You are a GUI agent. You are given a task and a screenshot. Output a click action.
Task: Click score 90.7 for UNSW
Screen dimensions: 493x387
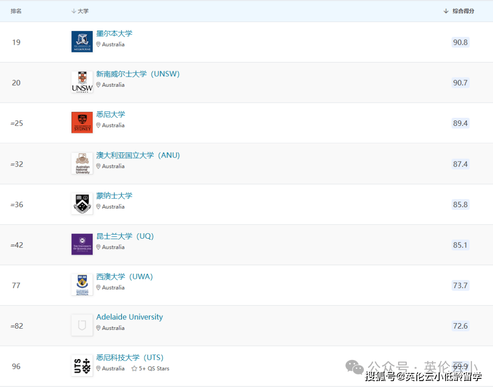pos(460,83)
